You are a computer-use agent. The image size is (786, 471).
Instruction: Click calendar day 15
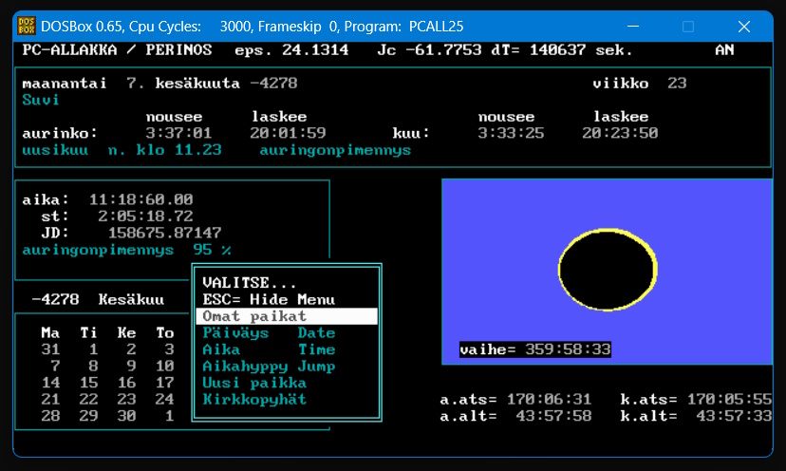pos(88,383)
